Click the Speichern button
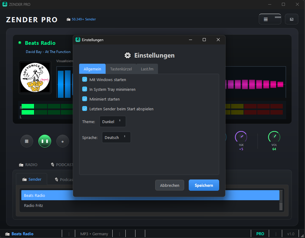 [x=204, y=185]
